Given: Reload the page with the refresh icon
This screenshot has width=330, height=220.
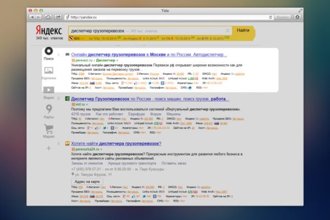Looking at the screenshot, I should click(x=271, y=17).
